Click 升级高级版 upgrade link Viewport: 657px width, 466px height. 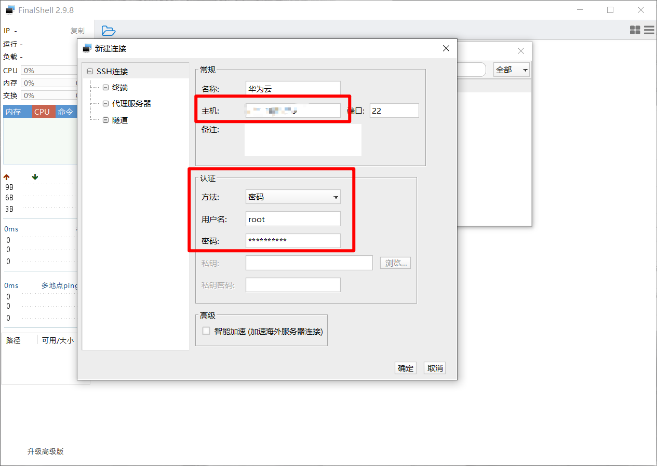46,451
